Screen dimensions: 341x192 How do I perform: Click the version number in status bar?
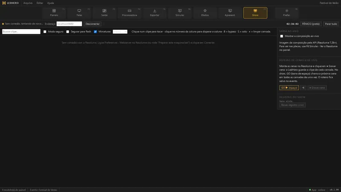tap(334, 190)
